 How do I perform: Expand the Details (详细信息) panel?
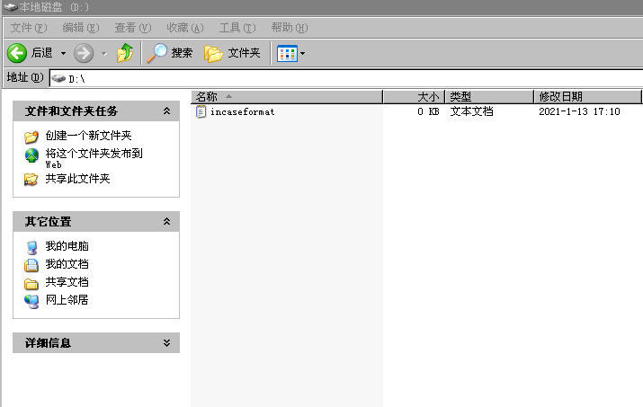click(x=166, y=343)
